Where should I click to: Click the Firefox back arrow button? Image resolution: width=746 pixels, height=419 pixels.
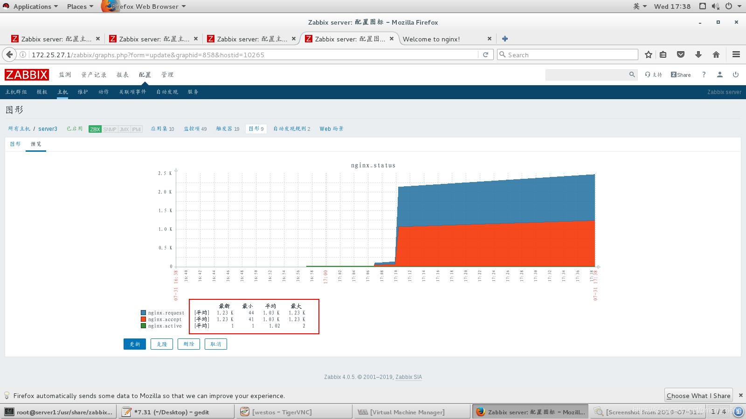click(x=9, y=54)
